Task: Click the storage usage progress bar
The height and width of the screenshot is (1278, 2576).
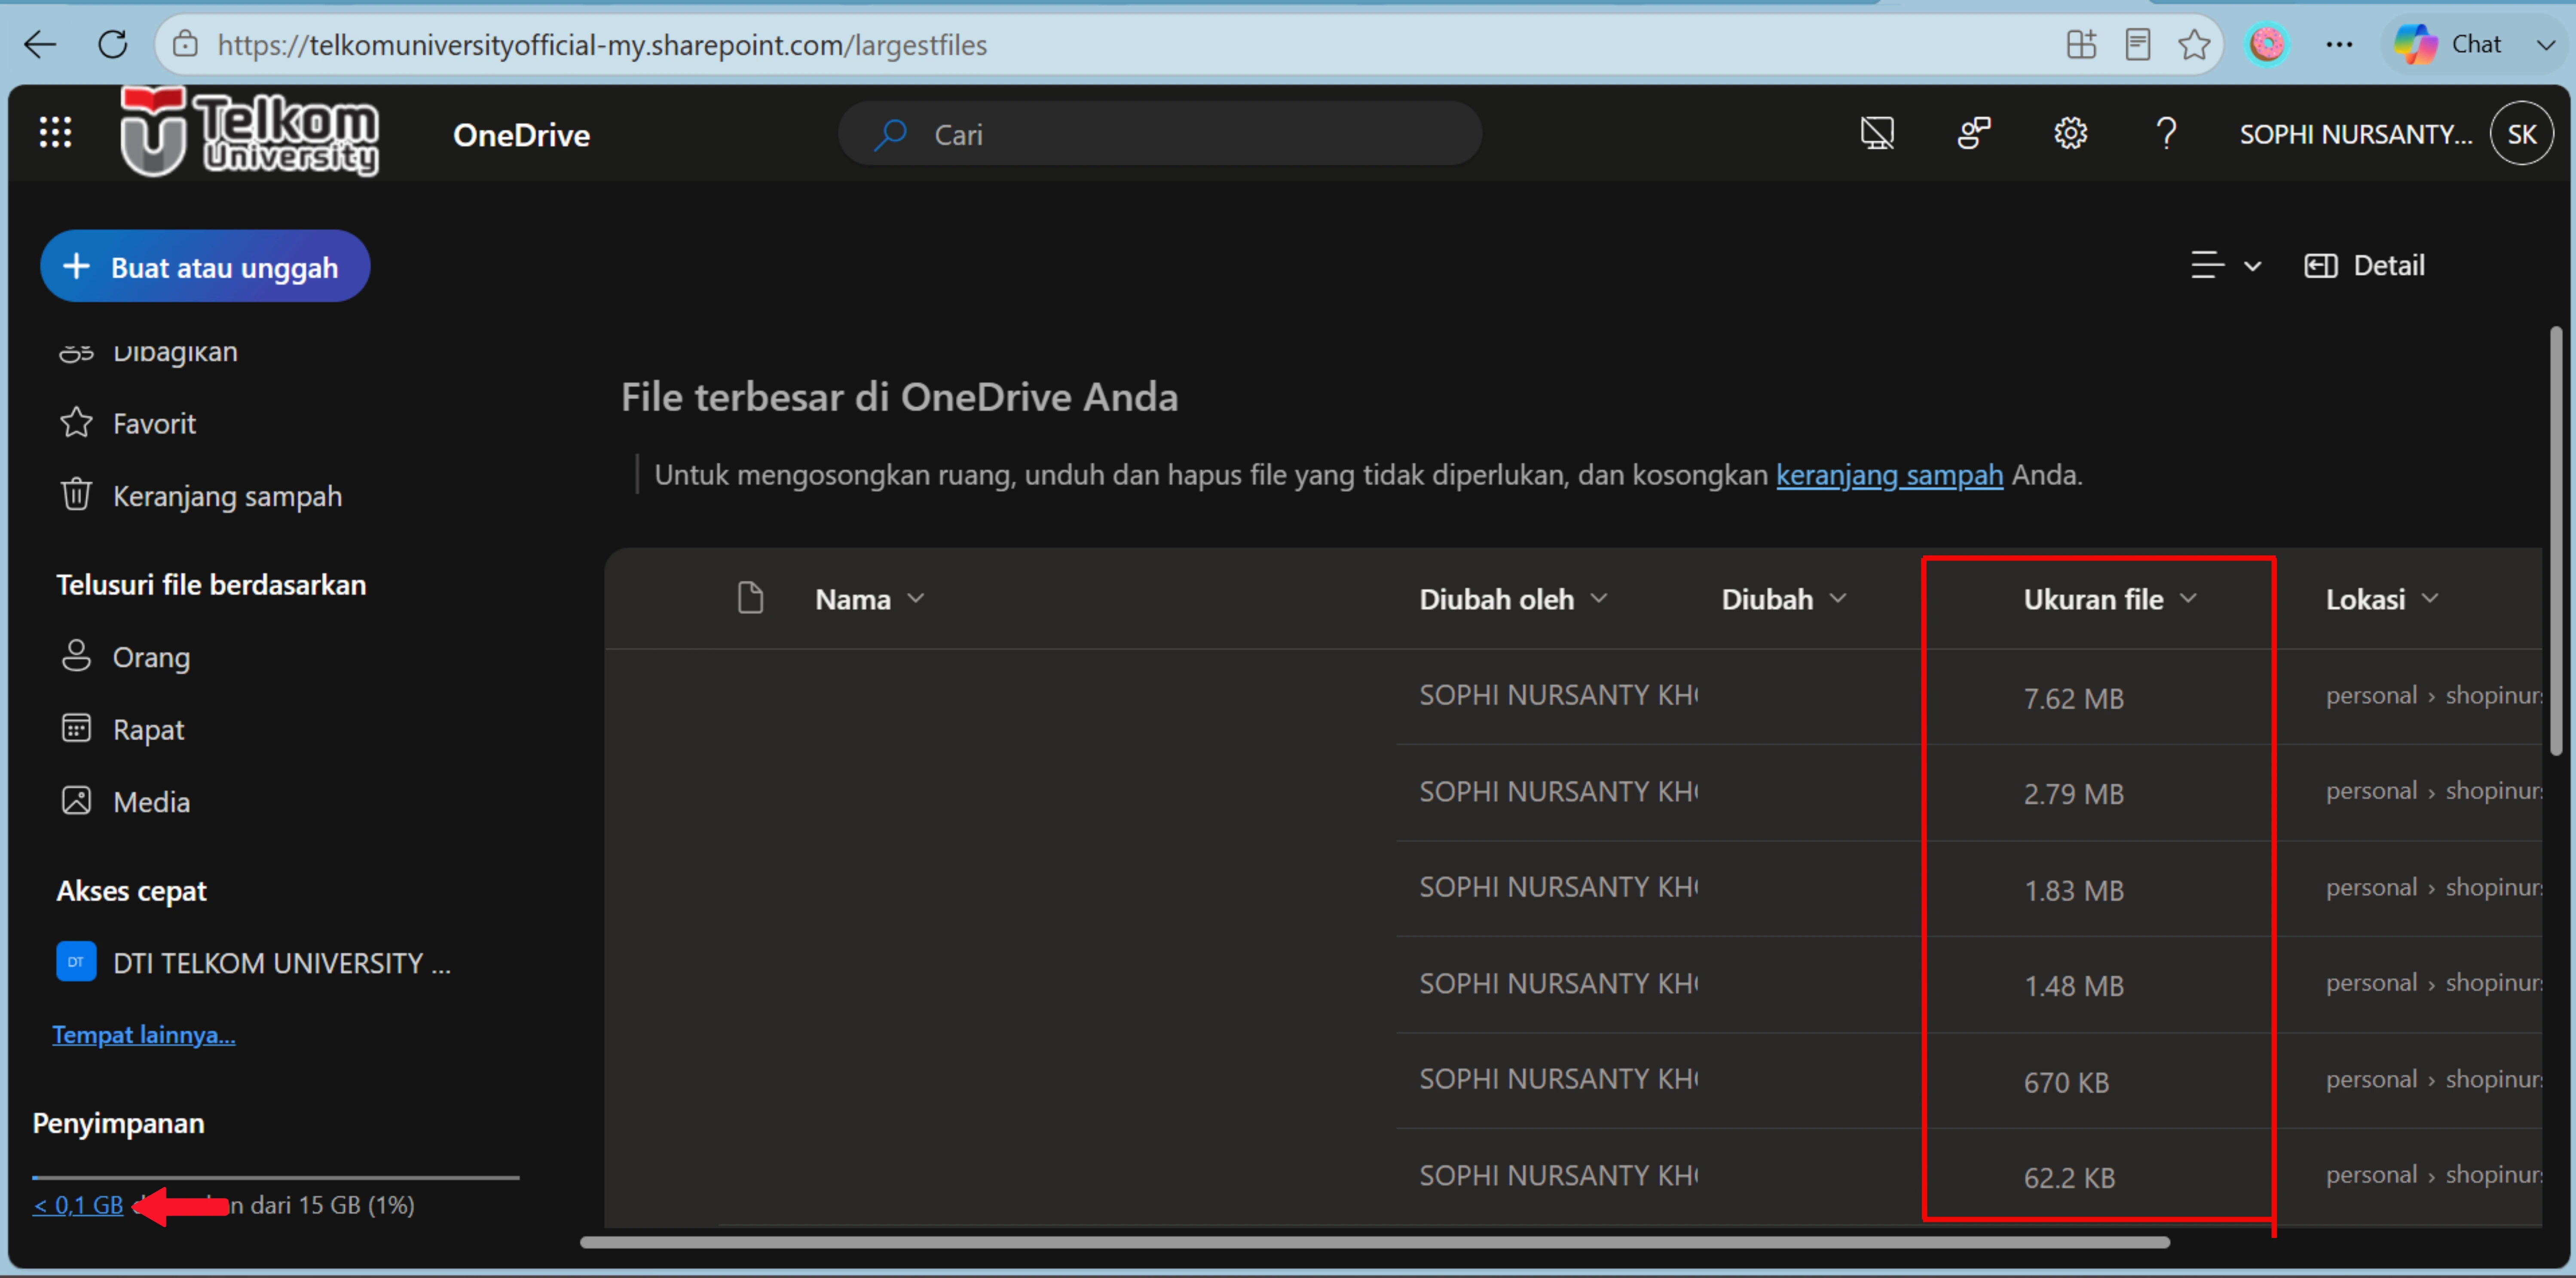Action: (x=276, y=1178)
